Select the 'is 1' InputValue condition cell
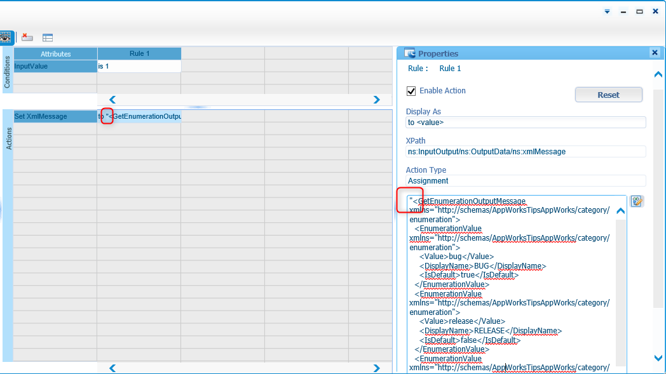This screenshot has height=374, width=666. pos(139,66)
